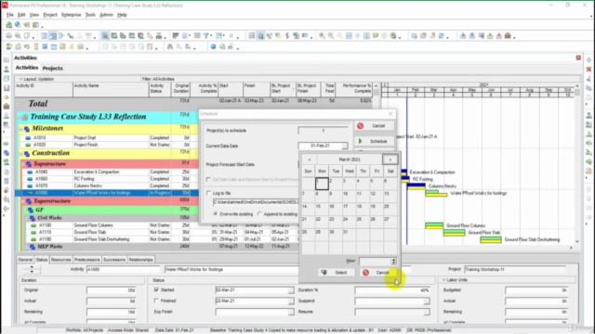The width and height of the screenshot is (595, 334).
Task: Click the Find binoculars icon
Action: (169, 46)
